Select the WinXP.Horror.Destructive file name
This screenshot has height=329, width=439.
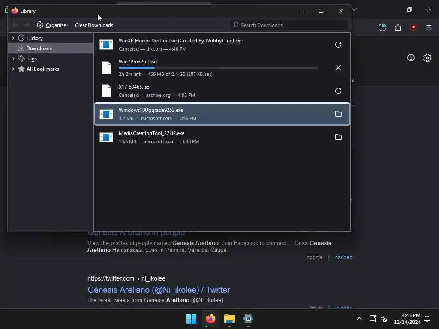[180, 41]
